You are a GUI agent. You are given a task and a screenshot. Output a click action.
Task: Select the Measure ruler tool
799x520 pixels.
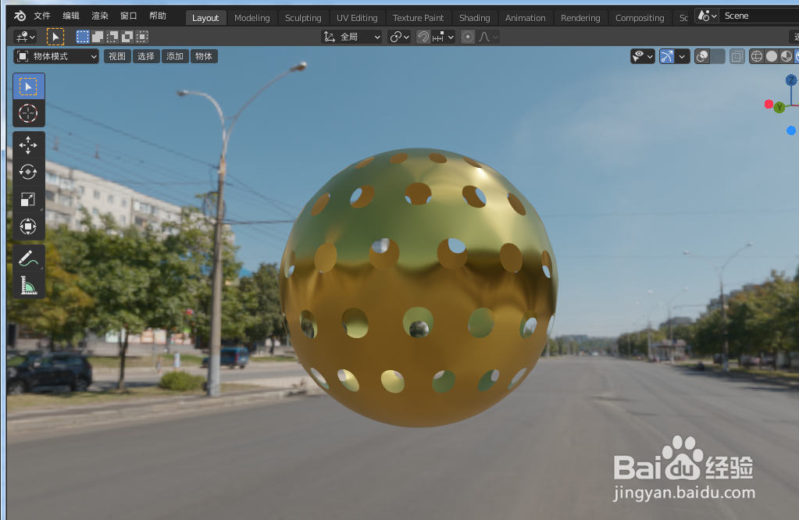tap(29, 285)
